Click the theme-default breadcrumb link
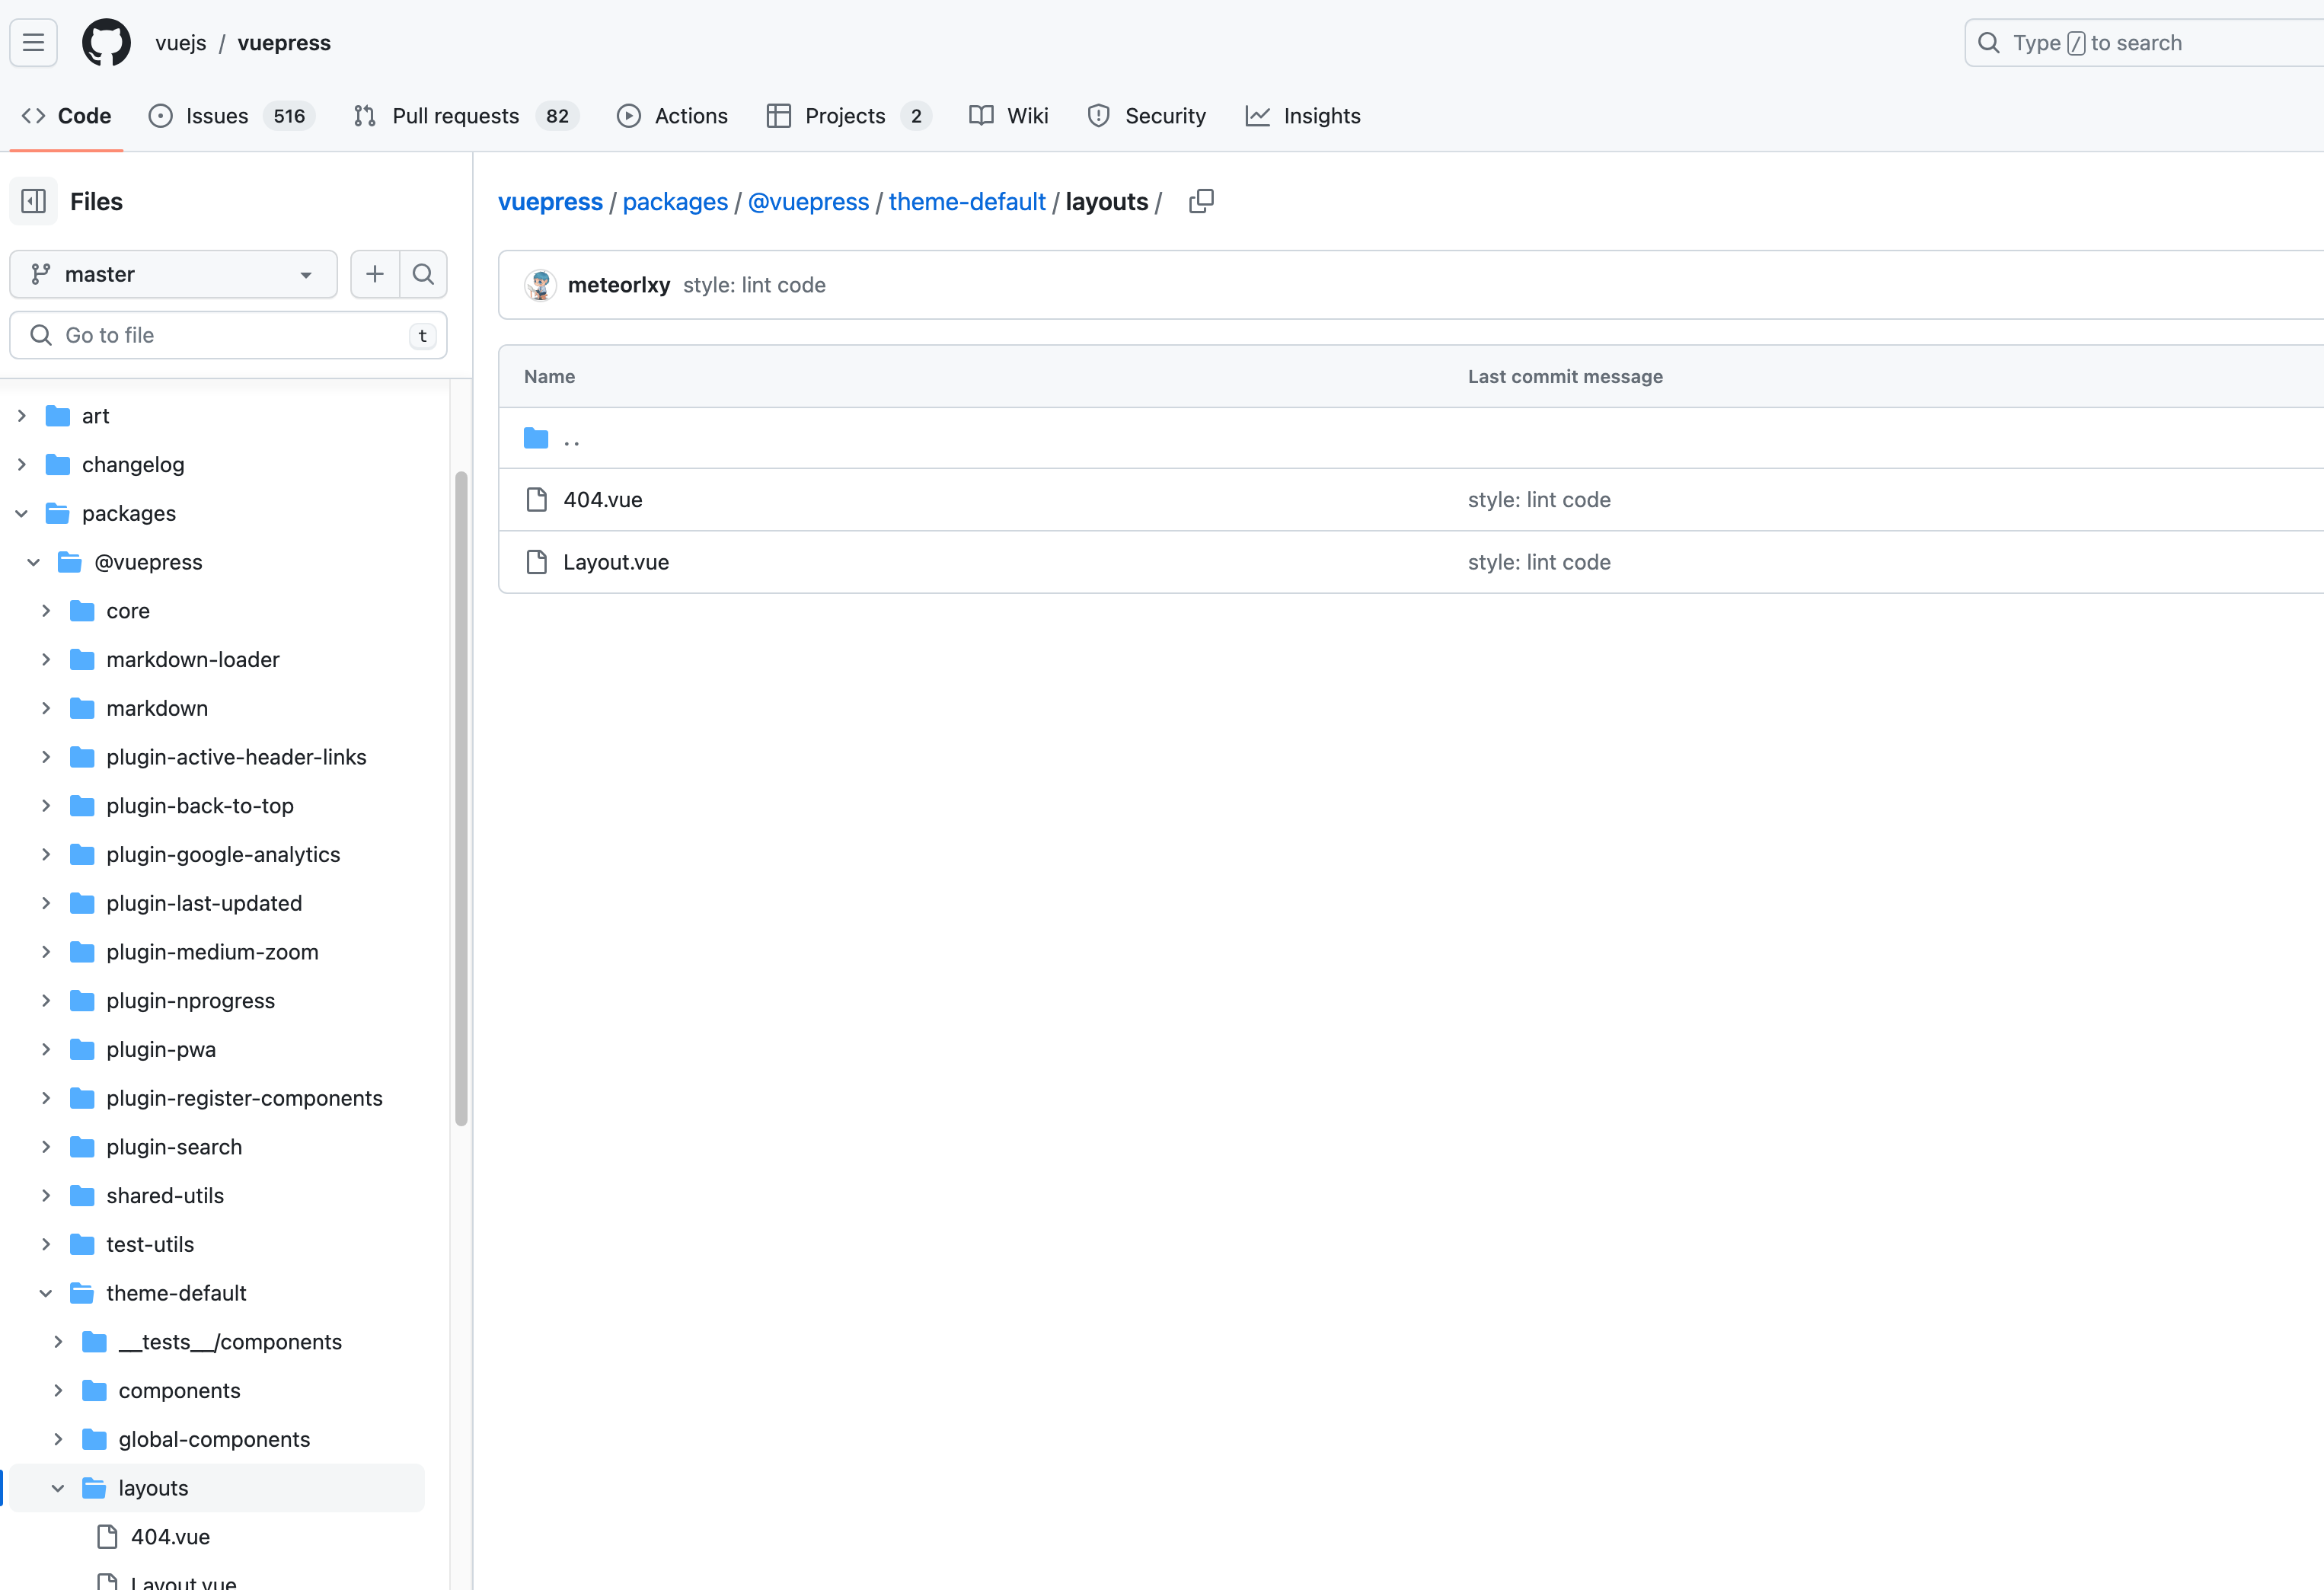The height and width of the screenshot is (1590, 2324). tap(967, 201)
